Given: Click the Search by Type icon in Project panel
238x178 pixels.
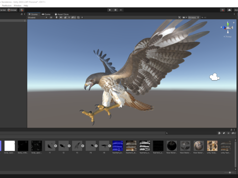Looking at the screenshot, I should [x=220, y=133].
